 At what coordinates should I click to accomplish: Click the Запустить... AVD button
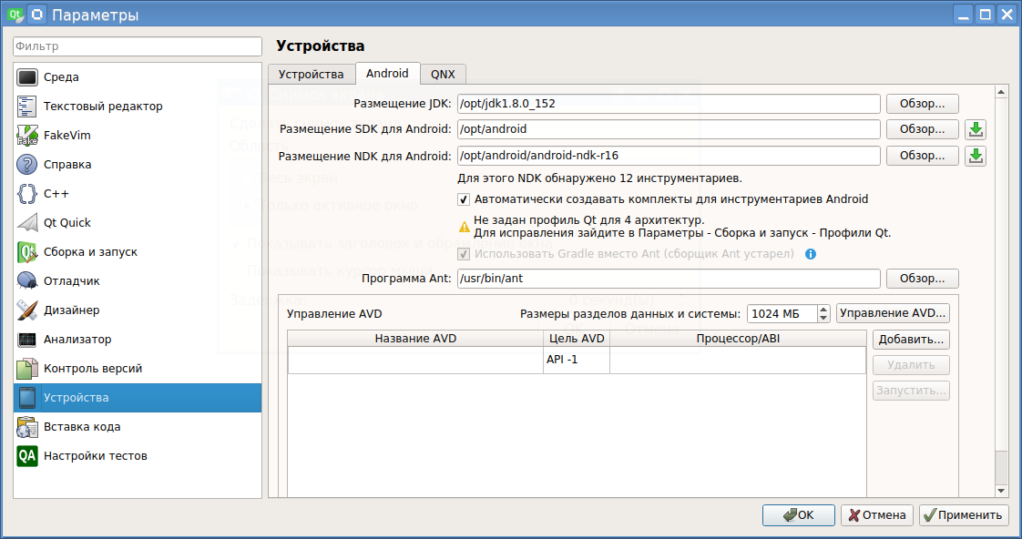pyautogui.click(x=911, y=391)
